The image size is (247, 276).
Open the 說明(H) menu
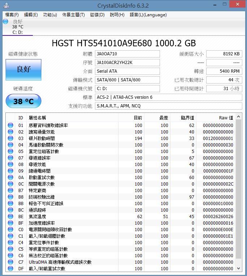coord(117,15)
